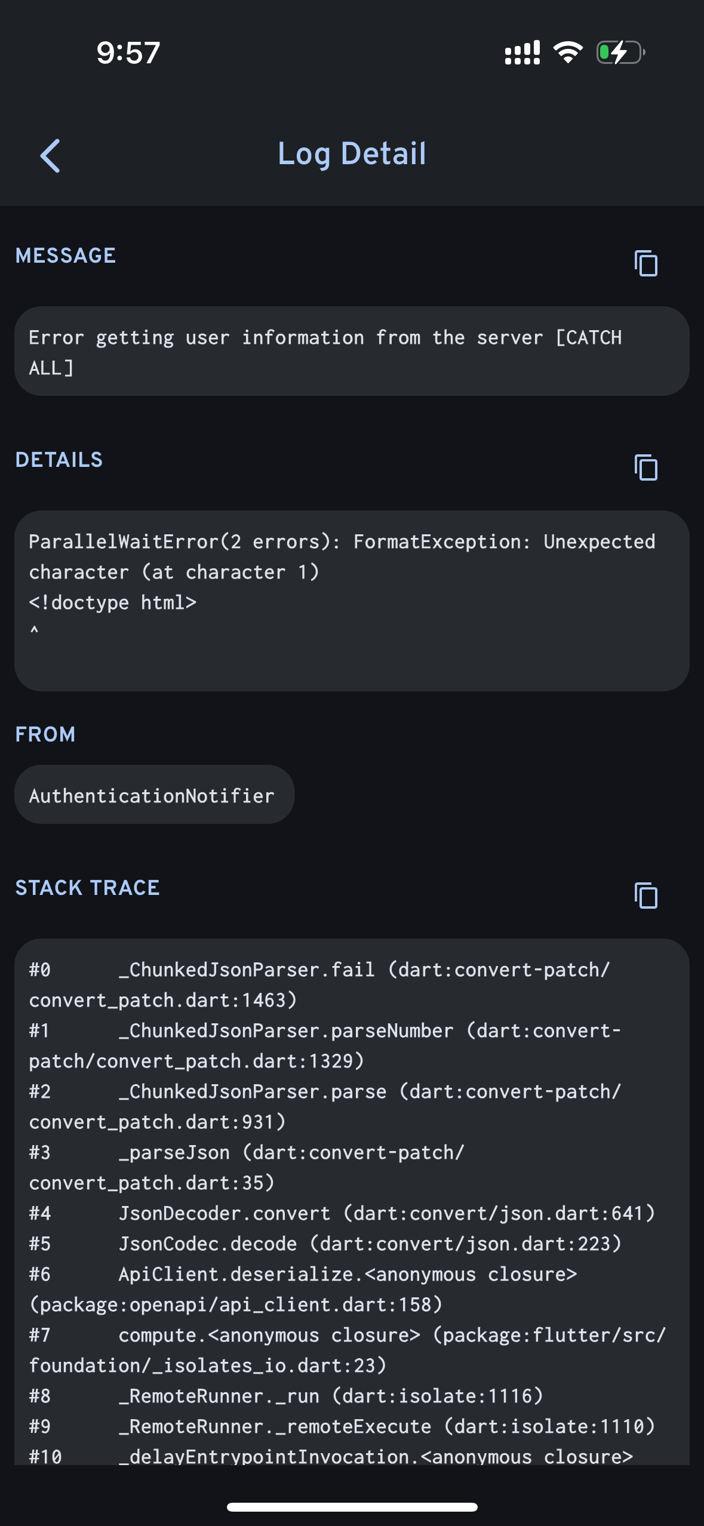Tap the Wi-Fi status icon
This screenshot has height=1526, width=704.
tap(568, 53)
